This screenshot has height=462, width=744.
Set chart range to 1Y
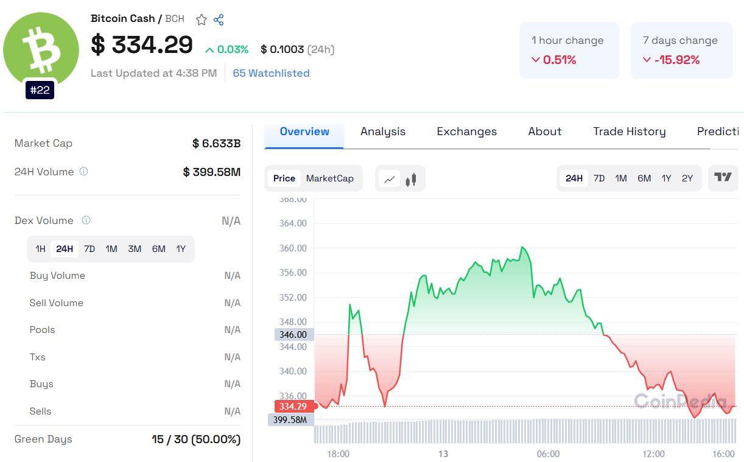click(x=667, y=178)
